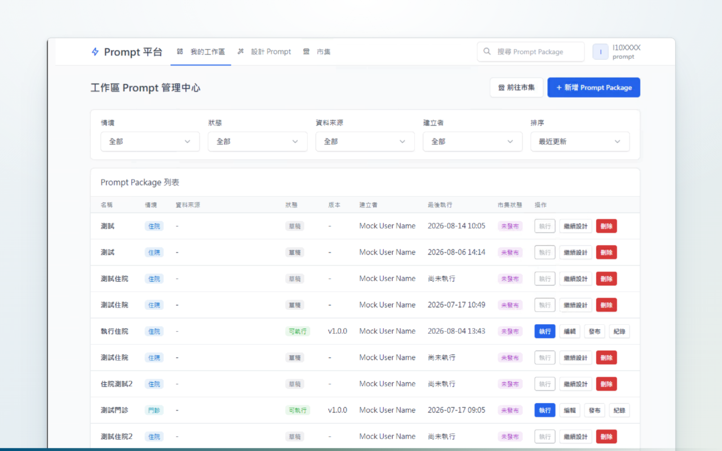Click 可執行 status in 執行住院 row
The height and width of the screenshot is (451, 722).
(x=297, y=331)
